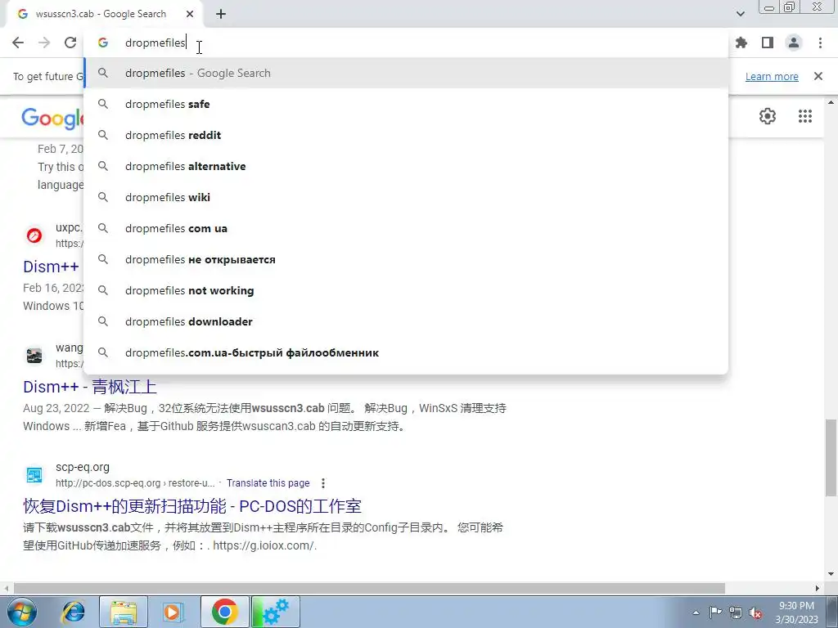Choose 'dropmefiles - Google Search' suggestion
Viewport: 838px width, 628px height.
pos(406,73)
